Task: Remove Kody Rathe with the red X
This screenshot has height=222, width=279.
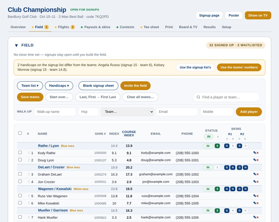Action: [257, 153]
